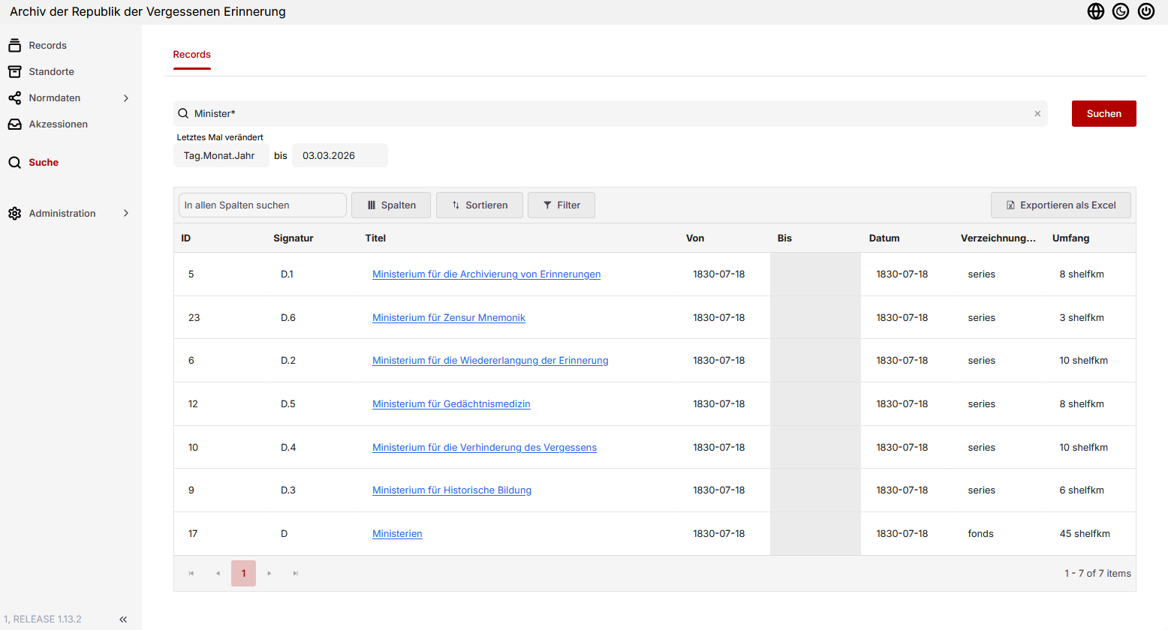
Task: Expand the Normdaten submenu
Action: pyautogui.click(x=126, y=98)
